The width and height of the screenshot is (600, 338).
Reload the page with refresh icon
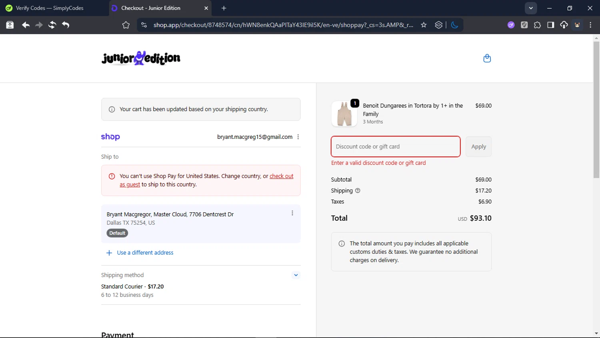[x=52, y=25]
